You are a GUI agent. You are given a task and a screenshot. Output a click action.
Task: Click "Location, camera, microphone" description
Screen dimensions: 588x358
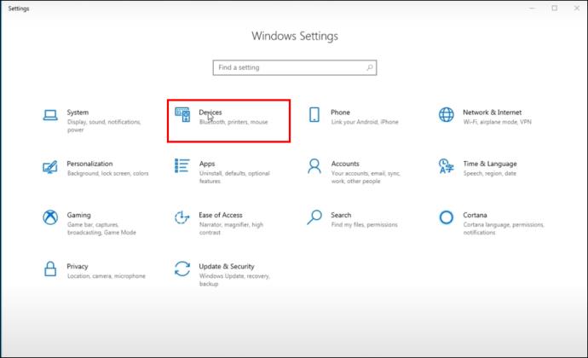pos(107,276)
